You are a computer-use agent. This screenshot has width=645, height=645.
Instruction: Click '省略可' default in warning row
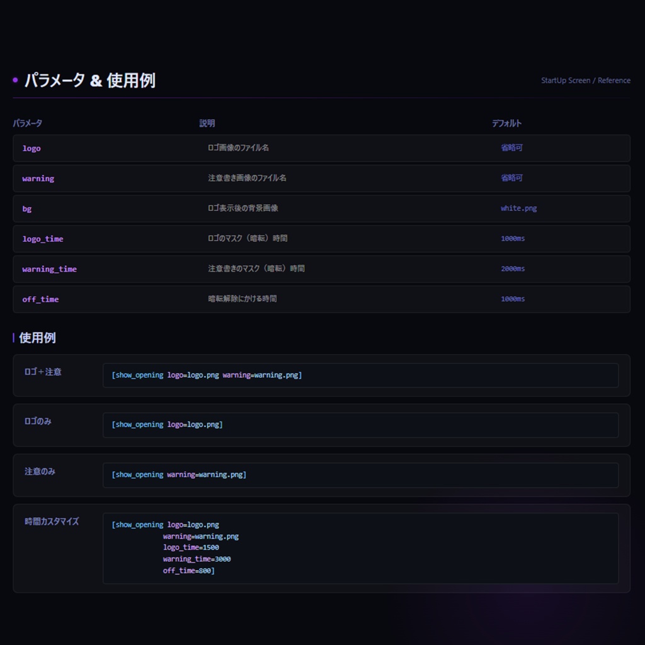[x=511, y=178]
